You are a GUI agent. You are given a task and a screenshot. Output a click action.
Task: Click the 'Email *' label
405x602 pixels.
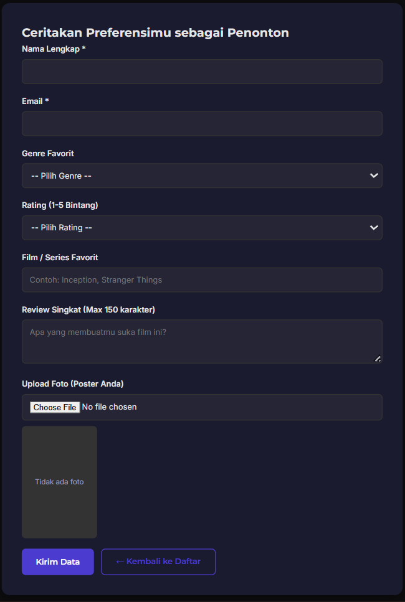point(36,101)
